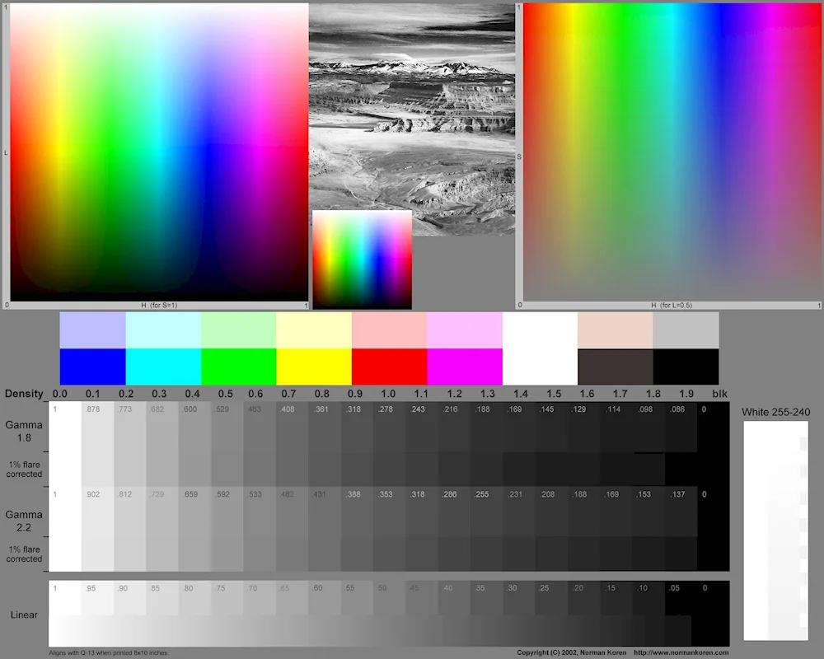
Task: Pick the dark brown color patch
Action: [x=616, y=367]
